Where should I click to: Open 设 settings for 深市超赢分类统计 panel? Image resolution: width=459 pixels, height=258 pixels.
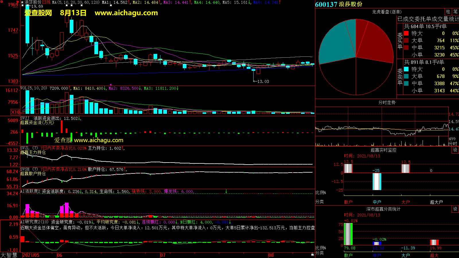point(455,209)
